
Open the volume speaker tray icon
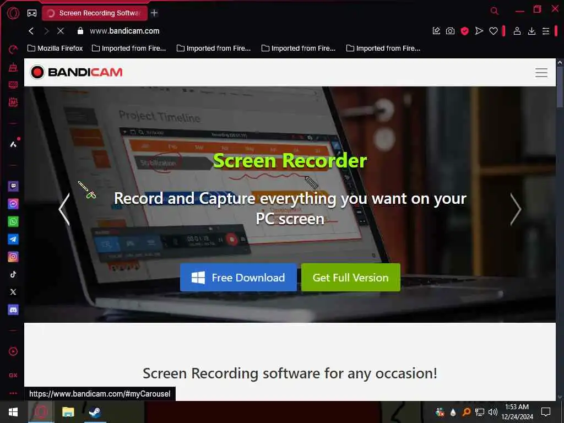pos(493,412)
